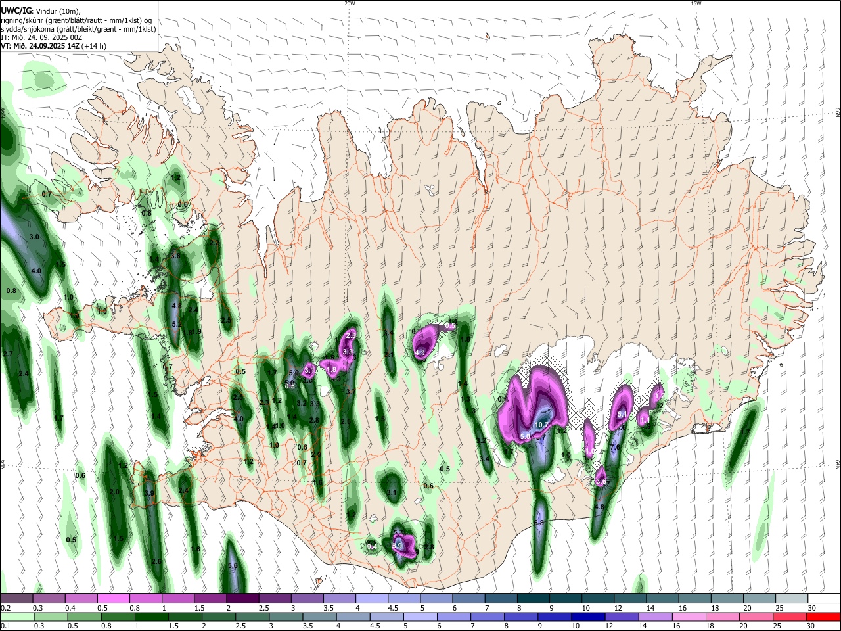Click the top-row legend swatch between 2 and 2.5
This screenshot has width=841, height=631.
click(x=242, y=598)
